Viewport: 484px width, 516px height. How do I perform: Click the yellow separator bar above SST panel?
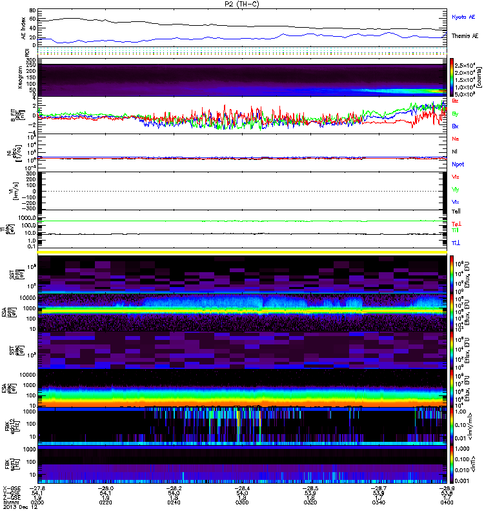tap(242, 252)
